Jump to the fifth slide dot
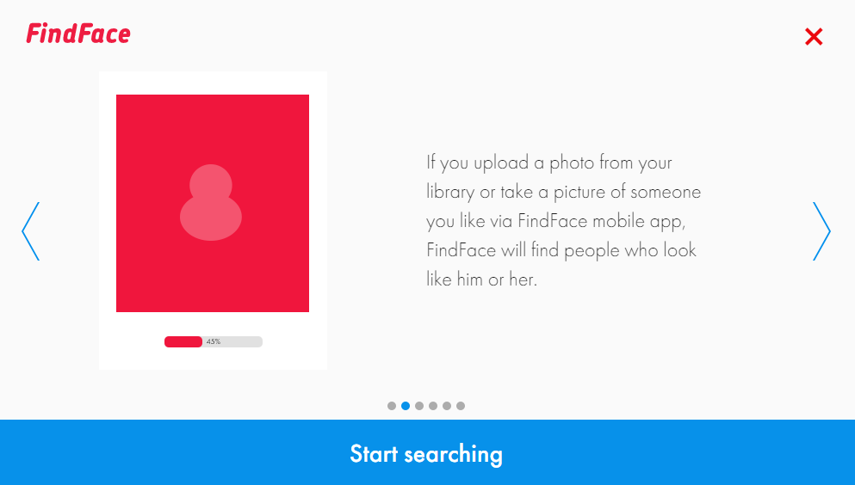This screenshot has width=855, height=485. click(x=447, y=406)
